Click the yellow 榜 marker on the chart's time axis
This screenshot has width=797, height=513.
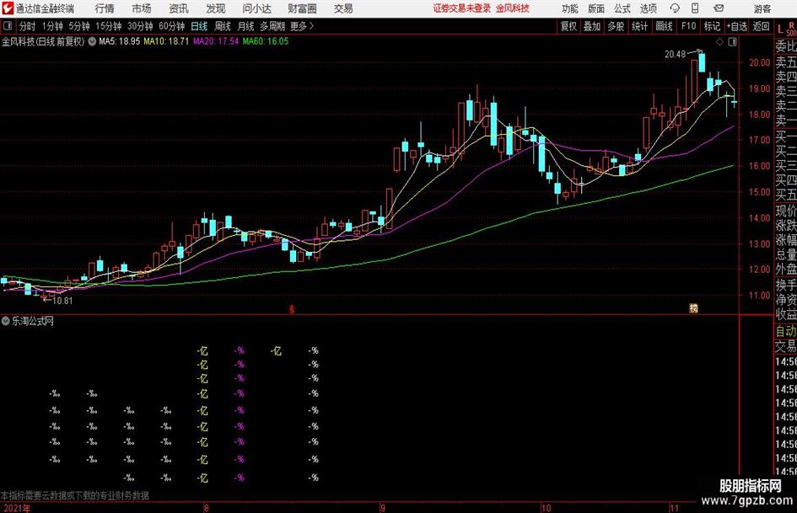(x=693, y=308)
